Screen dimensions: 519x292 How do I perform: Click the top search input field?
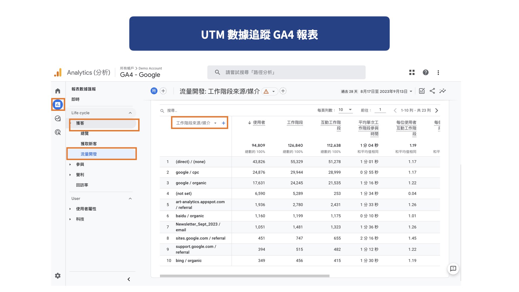click(x=286, y=72)
